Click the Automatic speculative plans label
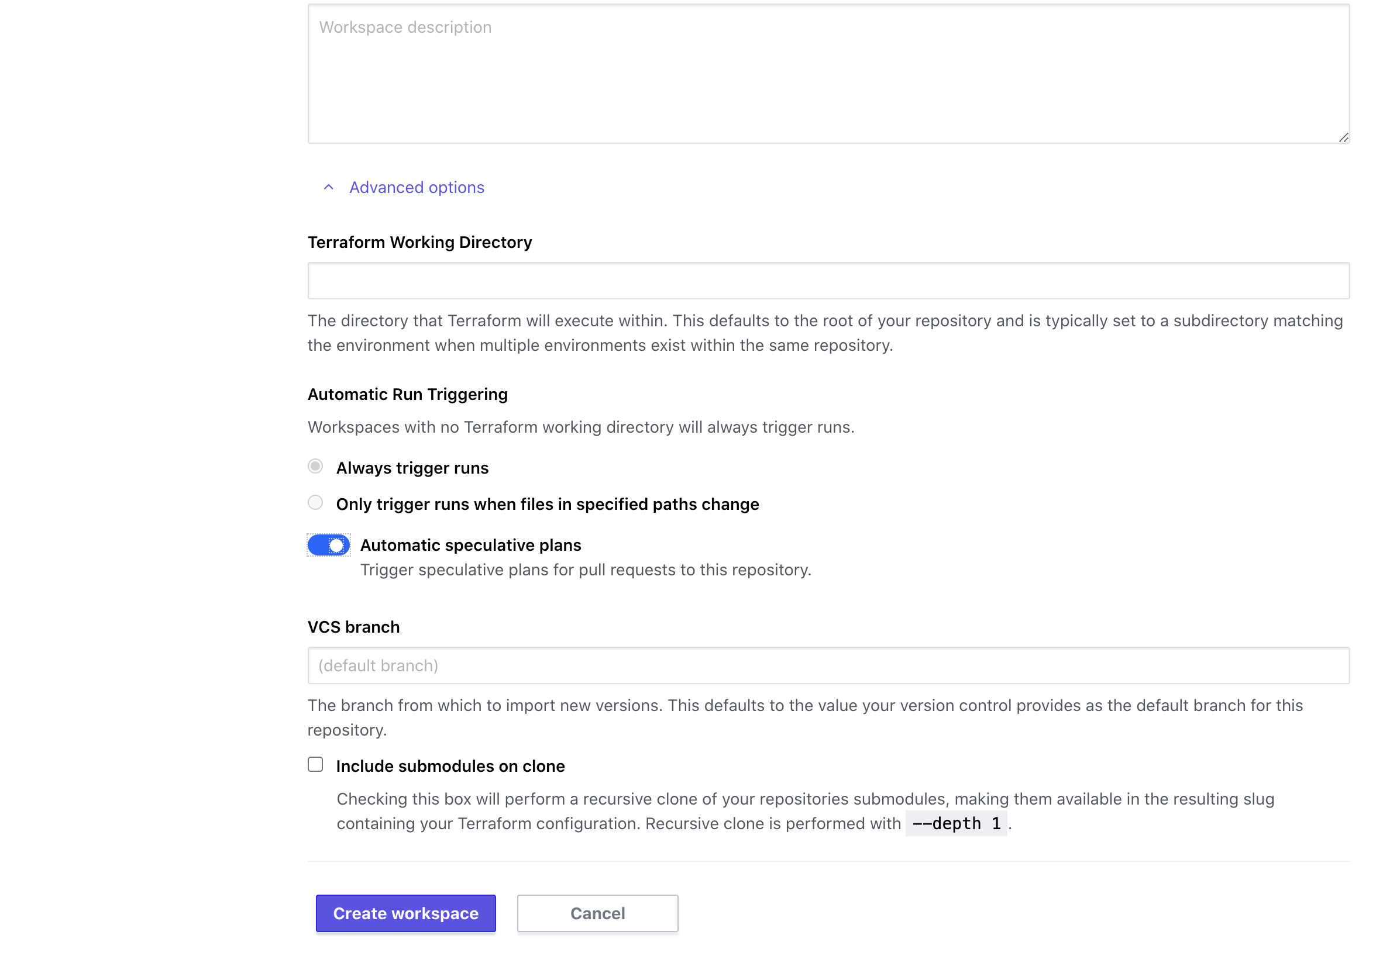This screenshot has width=1383, height=980. pyautogui.click(x=471, y=544)
